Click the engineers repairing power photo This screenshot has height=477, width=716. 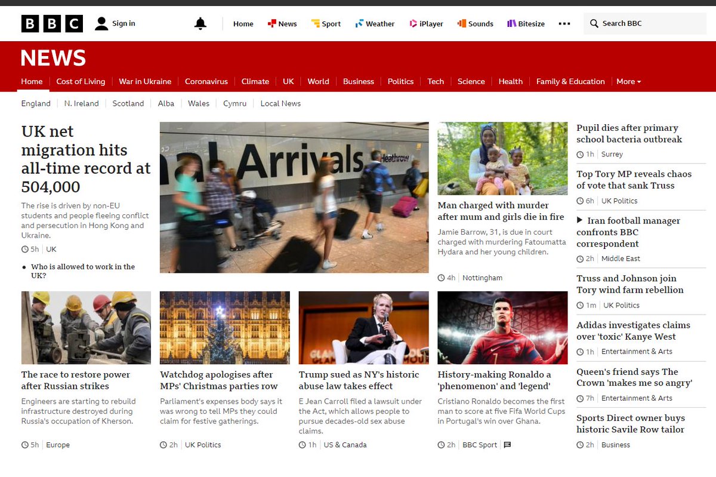click(x=86, y=328)
